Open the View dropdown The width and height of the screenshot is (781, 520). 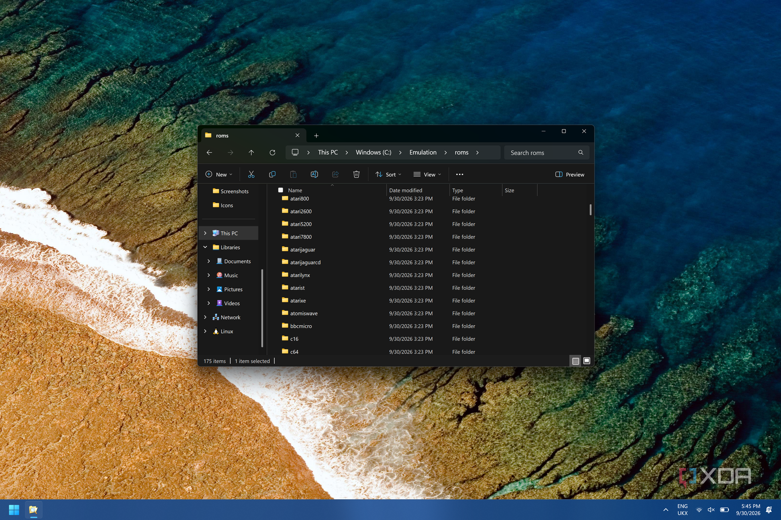(x=427, y=174)
